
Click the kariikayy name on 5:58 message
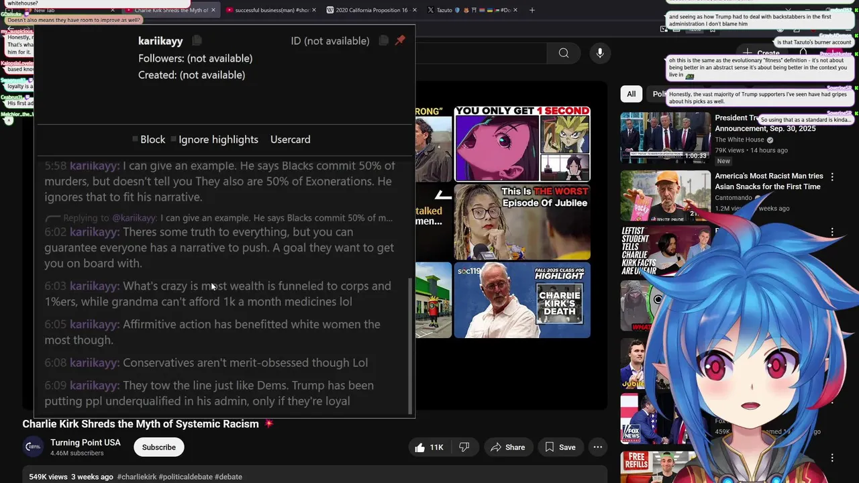[95, 166]
